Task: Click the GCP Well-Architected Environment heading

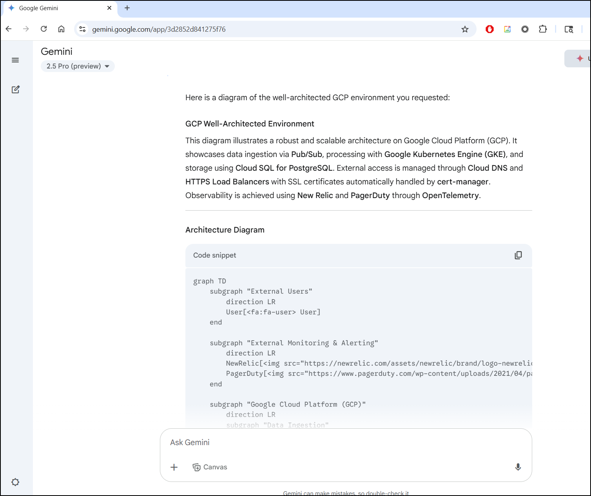Action: click(250, 124)
